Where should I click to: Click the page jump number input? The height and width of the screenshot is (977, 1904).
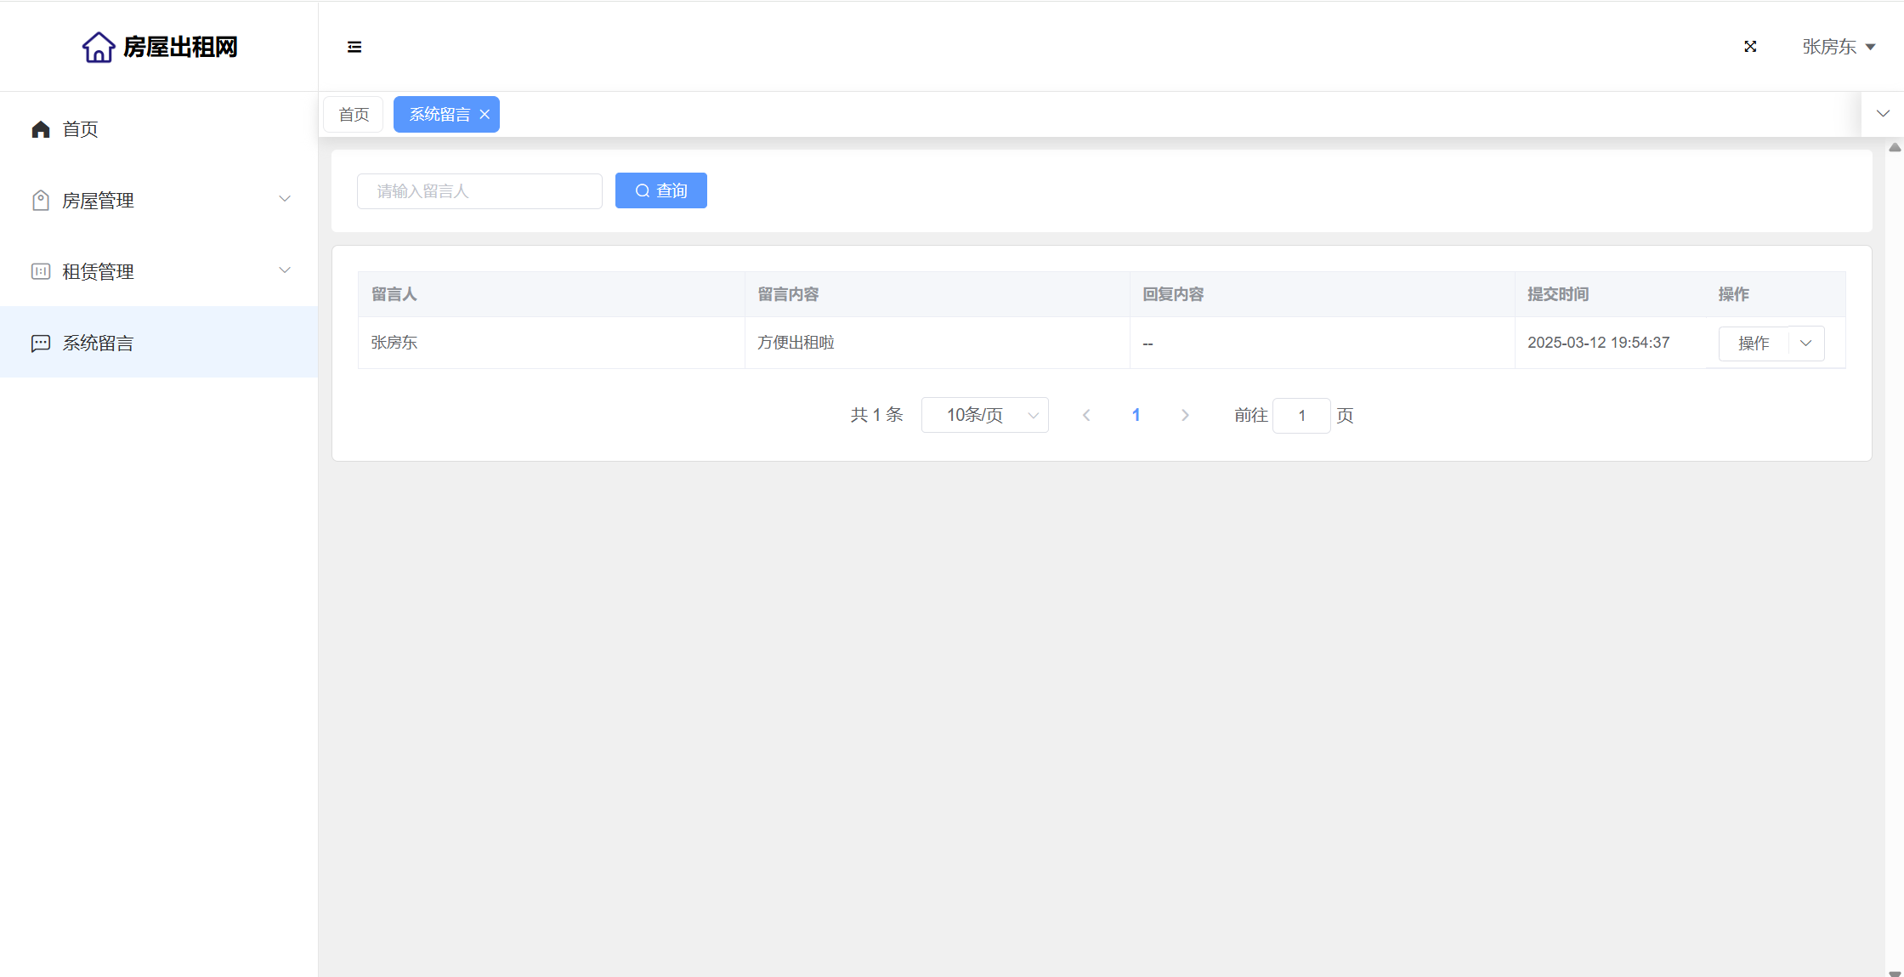point(1300,416)
